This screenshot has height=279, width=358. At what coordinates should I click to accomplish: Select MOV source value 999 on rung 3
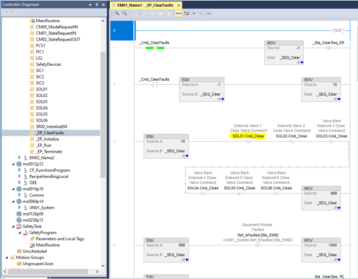click(334, 193)
